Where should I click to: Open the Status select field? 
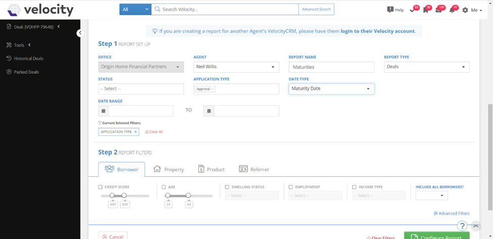141,89
